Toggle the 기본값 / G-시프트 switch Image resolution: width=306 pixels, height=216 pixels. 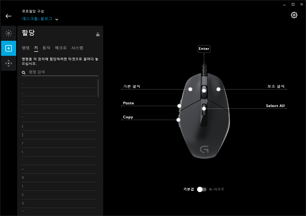click(202, 189)
